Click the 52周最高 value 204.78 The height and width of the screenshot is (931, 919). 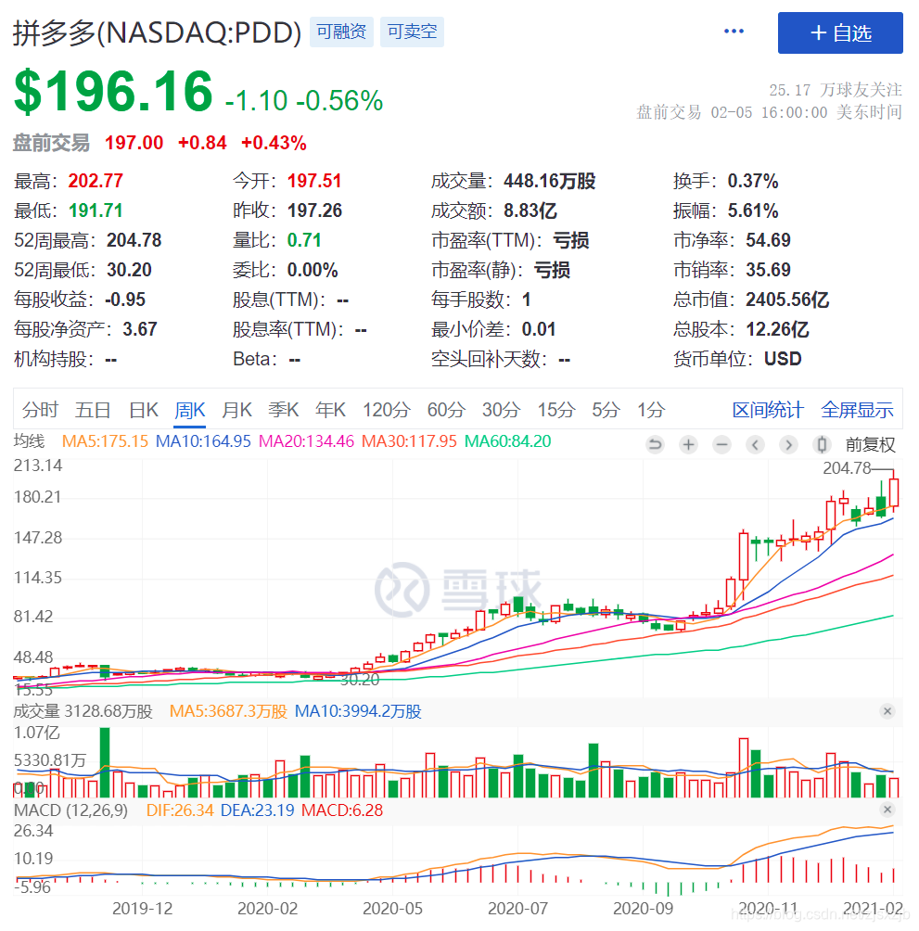pos(134,240)
